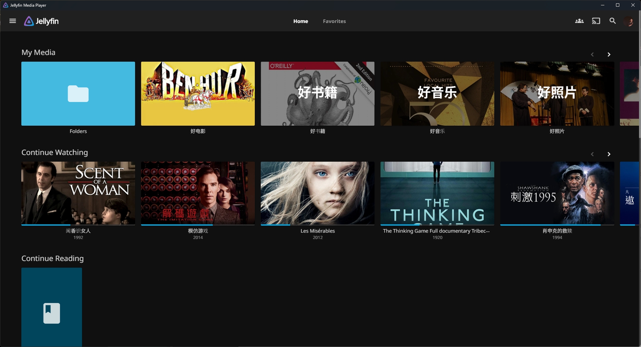Open the SyncPlay group icon

tap(579, 21)
